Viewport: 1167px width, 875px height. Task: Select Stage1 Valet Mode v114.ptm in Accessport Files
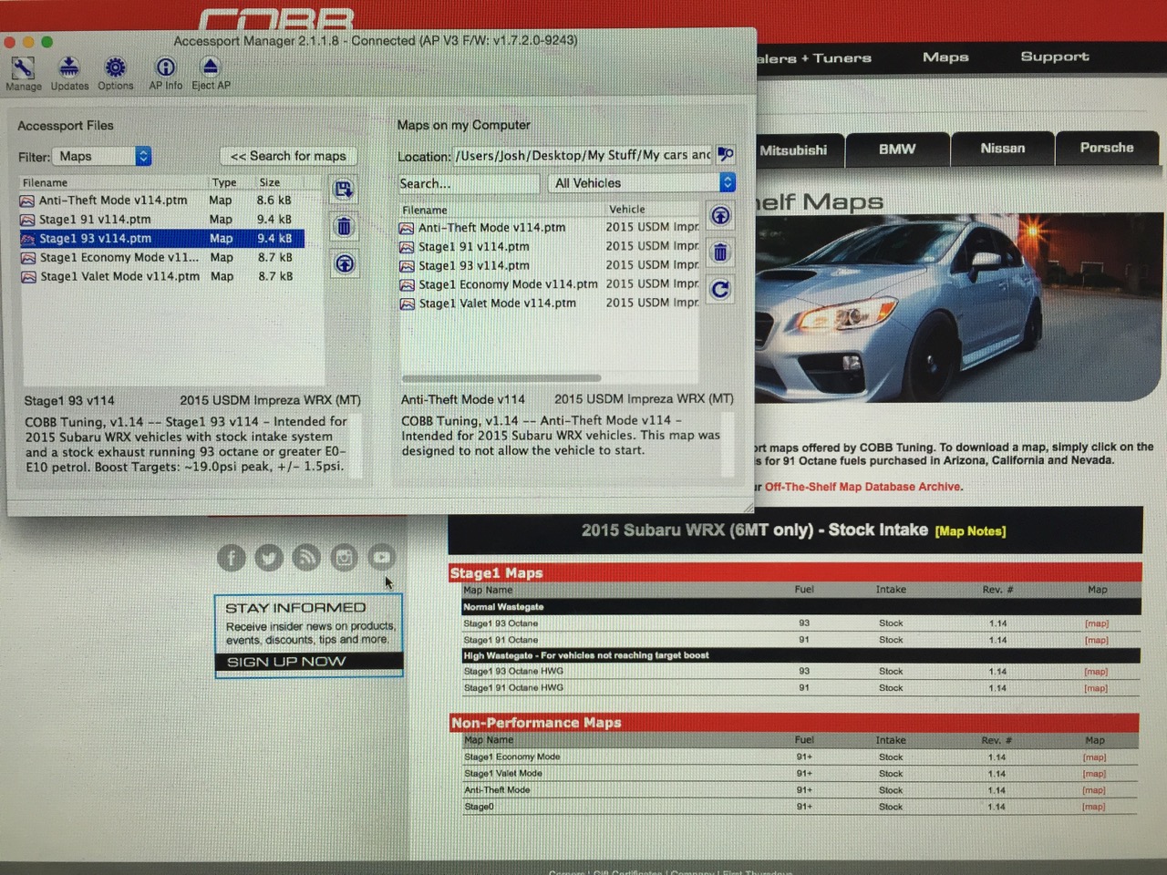(162, 277)
